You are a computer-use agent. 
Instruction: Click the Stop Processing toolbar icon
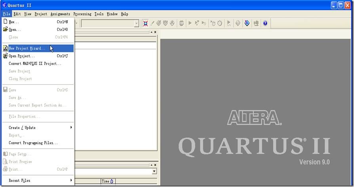[181, 23]
